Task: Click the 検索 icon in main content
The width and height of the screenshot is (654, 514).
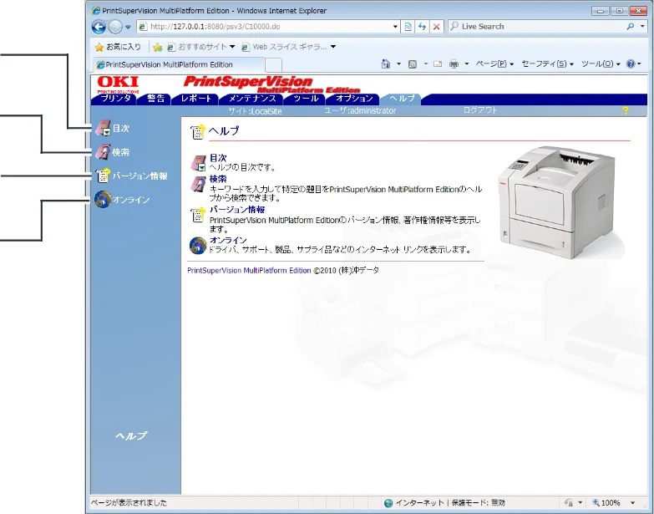Action: tap(199, 184)
